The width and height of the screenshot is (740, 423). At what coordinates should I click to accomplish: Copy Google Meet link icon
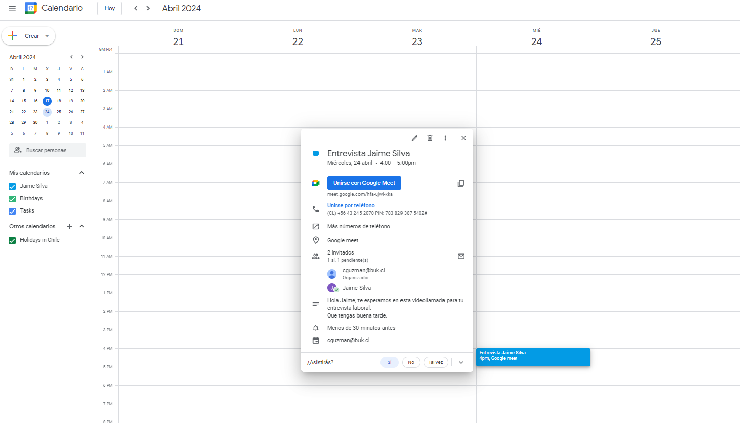tap(461, 183)
